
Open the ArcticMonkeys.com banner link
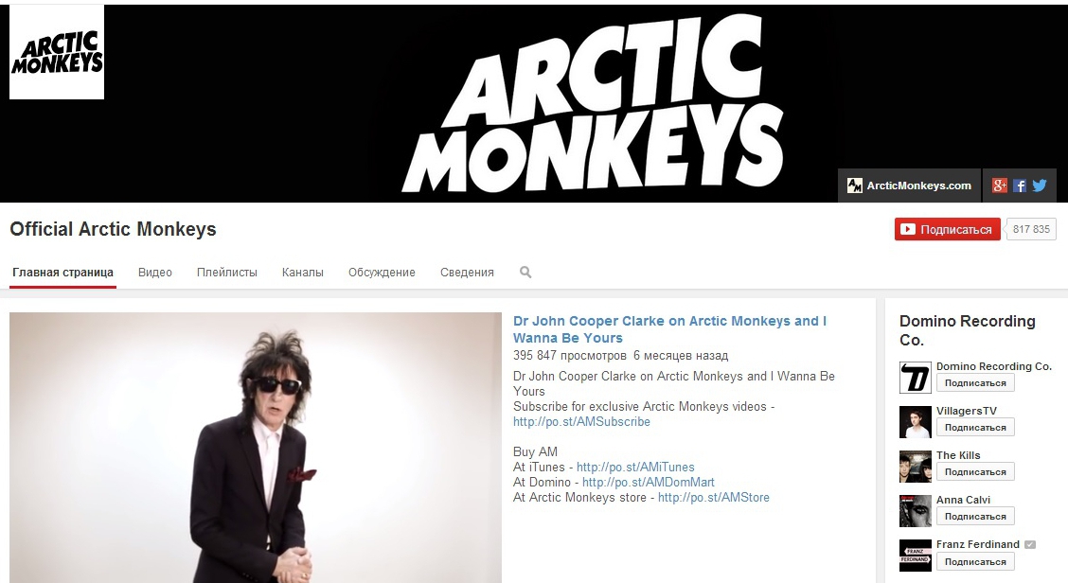[909, 185]
